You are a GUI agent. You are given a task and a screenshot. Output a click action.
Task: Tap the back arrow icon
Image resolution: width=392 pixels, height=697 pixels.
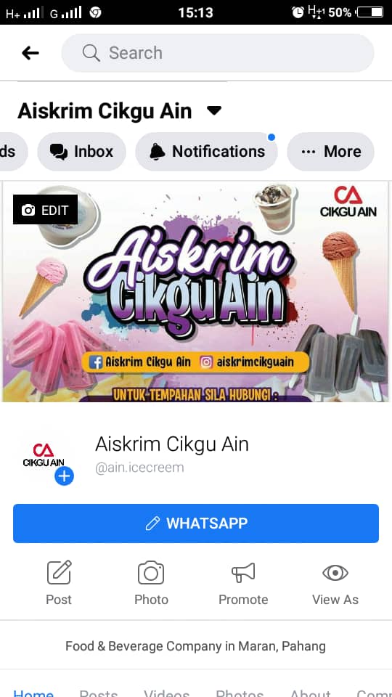click(x=30, y=53)
